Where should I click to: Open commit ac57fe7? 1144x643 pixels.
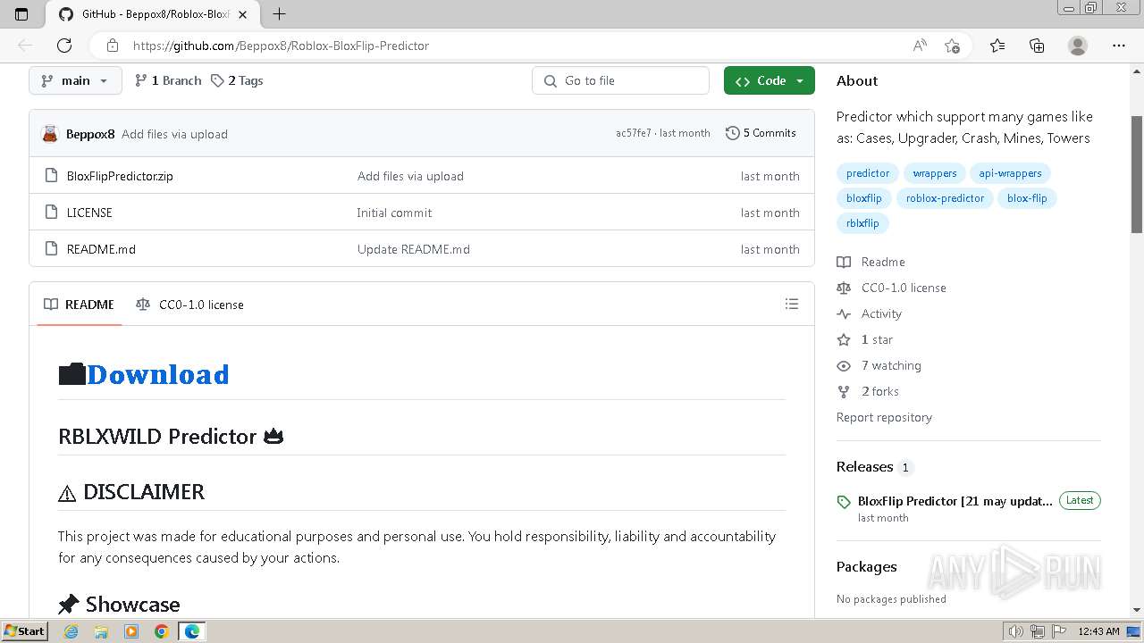point(633,133)
